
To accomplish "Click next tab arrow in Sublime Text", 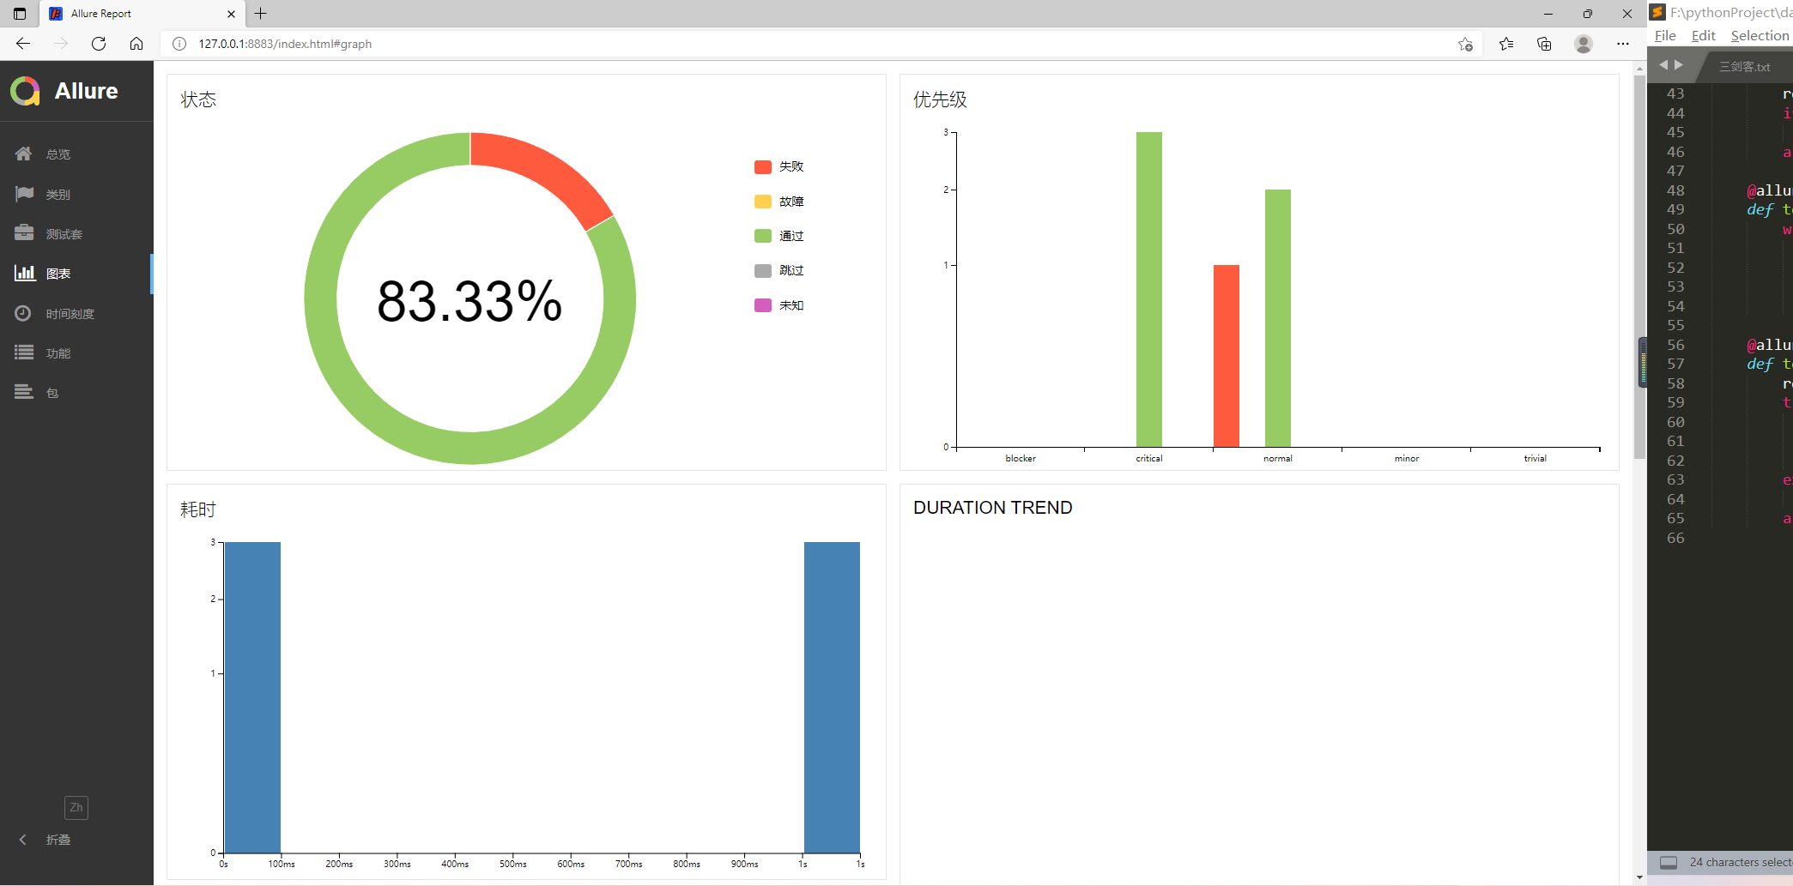I will coord(1679,65).
